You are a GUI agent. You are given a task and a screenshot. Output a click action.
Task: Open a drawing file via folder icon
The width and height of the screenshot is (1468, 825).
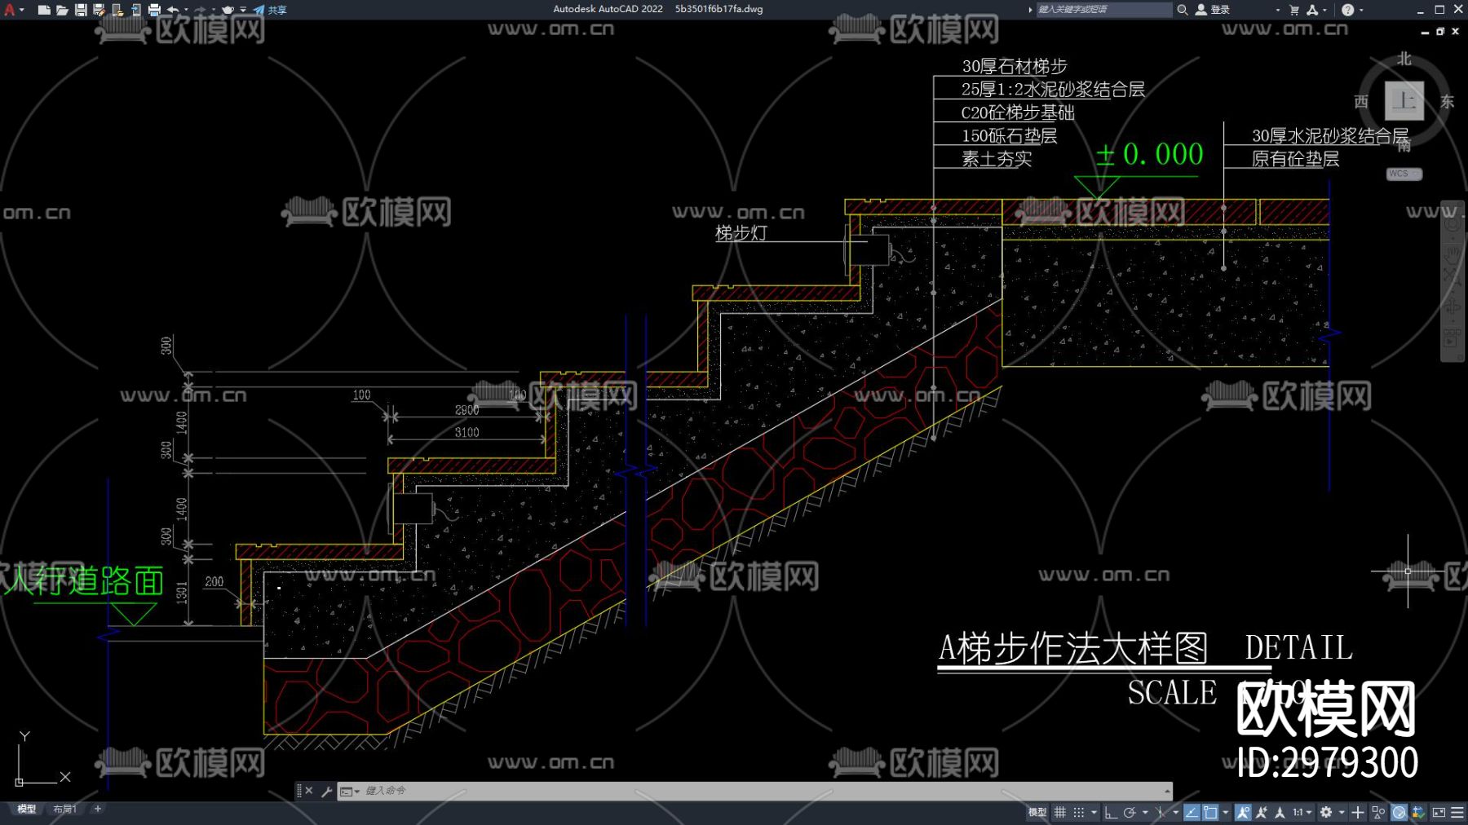click(x=62, y=10)
